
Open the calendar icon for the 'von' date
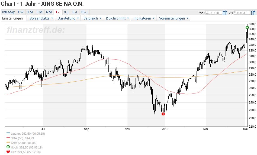tap(225, 12)
